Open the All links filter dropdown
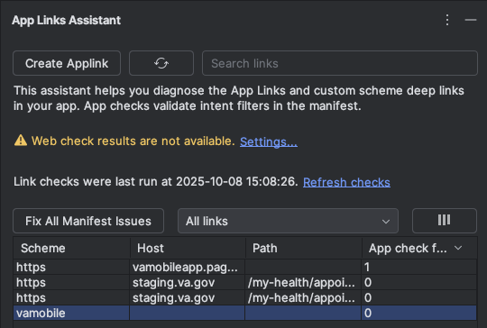This screenshot has width=487, height=328. [x=288, y=221]
